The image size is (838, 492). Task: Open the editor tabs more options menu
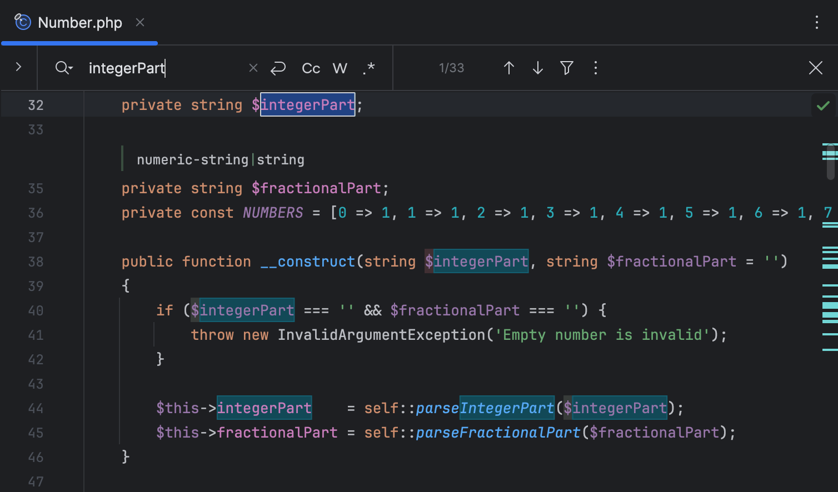tap(816, 22)
